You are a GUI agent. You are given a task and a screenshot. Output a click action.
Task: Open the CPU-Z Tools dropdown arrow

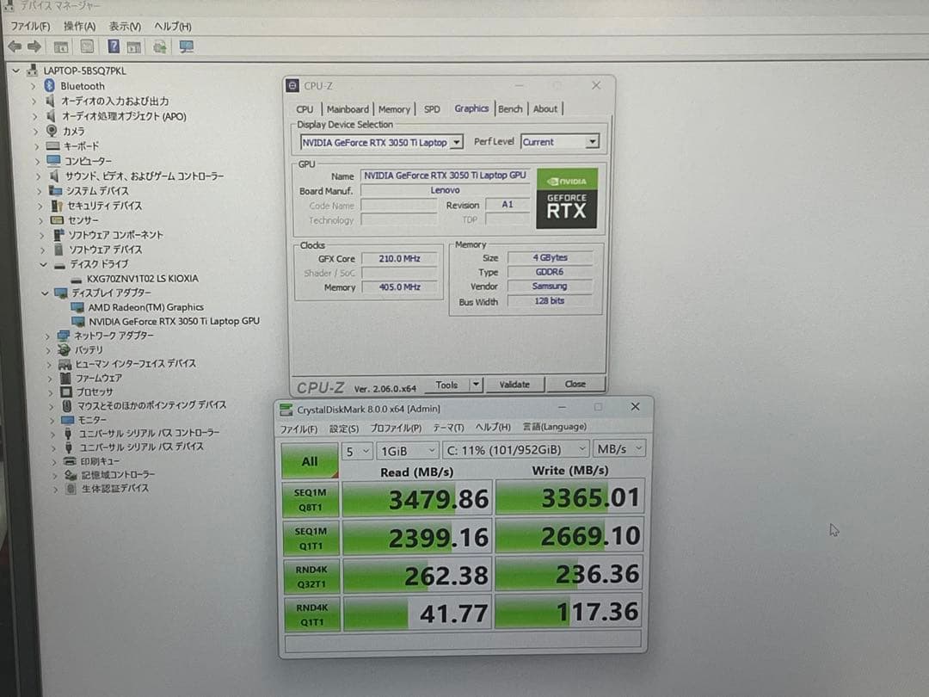point(475,384)
